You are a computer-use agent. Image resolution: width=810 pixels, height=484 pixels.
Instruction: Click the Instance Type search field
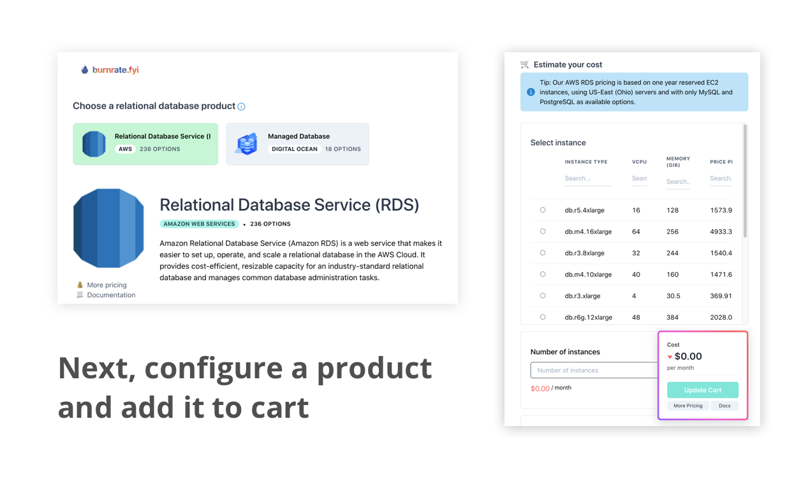[588, 179]
